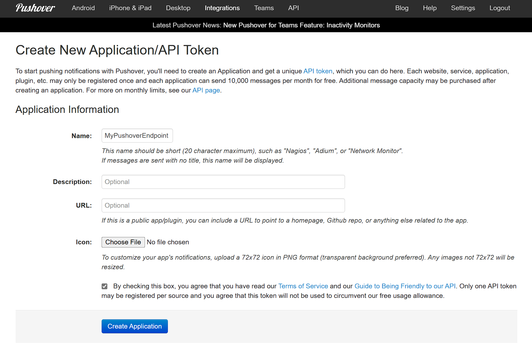Focus the Description text field
Screen dimensions: 532x348
pos(223,182)
